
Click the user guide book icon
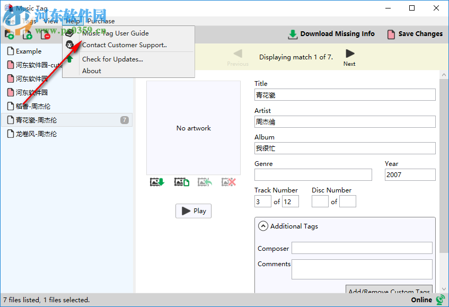tap(69, 33)
